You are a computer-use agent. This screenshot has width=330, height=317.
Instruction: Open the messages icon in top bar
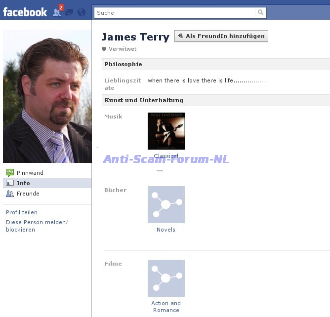70,12
